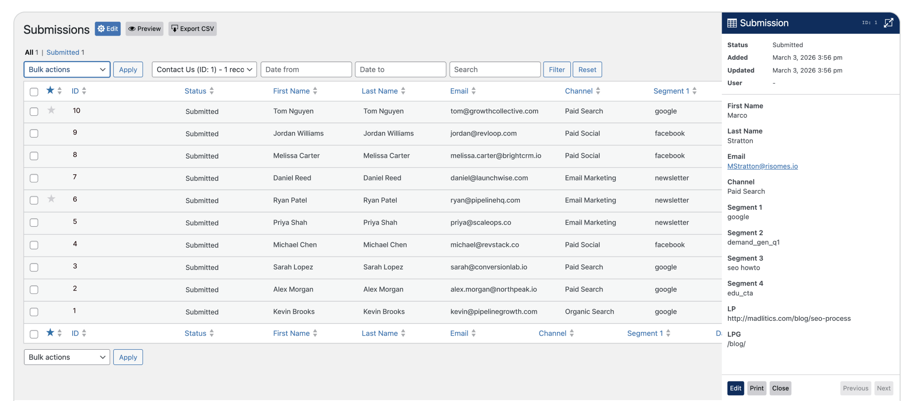Click sort arrows beside top Email header
This screenshot has width=914, height=401.
[474, 91]
